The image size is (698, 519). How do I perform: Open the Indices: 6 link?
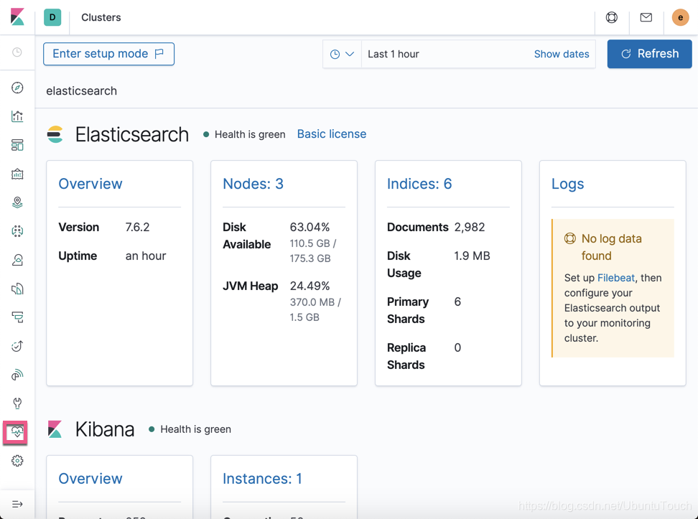419,184
